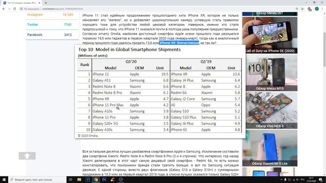Go back with the browser back arrow
The image size is (326, 183).
(x=4, y=9)
